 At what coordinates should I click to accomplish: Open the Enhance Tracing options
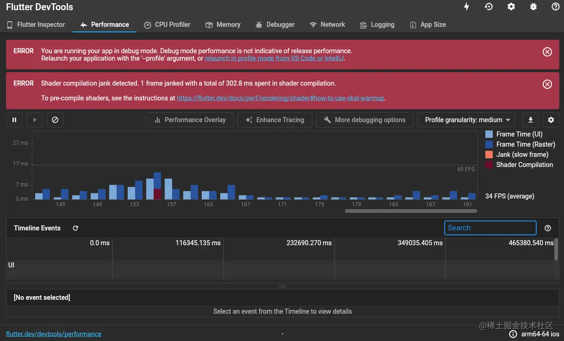[274, 120]
